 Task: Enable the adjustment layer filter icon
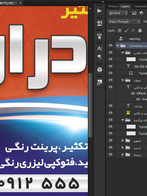point(141,13)
